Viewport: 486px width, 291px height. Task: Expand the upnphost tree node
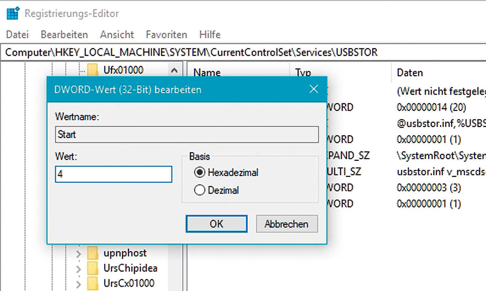78,254
